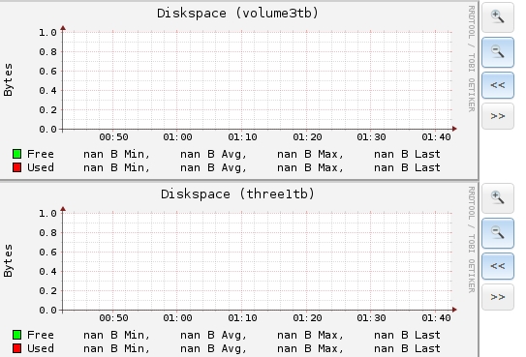The width and height of the screenshot is (526, 357).
Task: Click the Diskspace (three1tb) graph title
Action: click(x=237, y=194)
